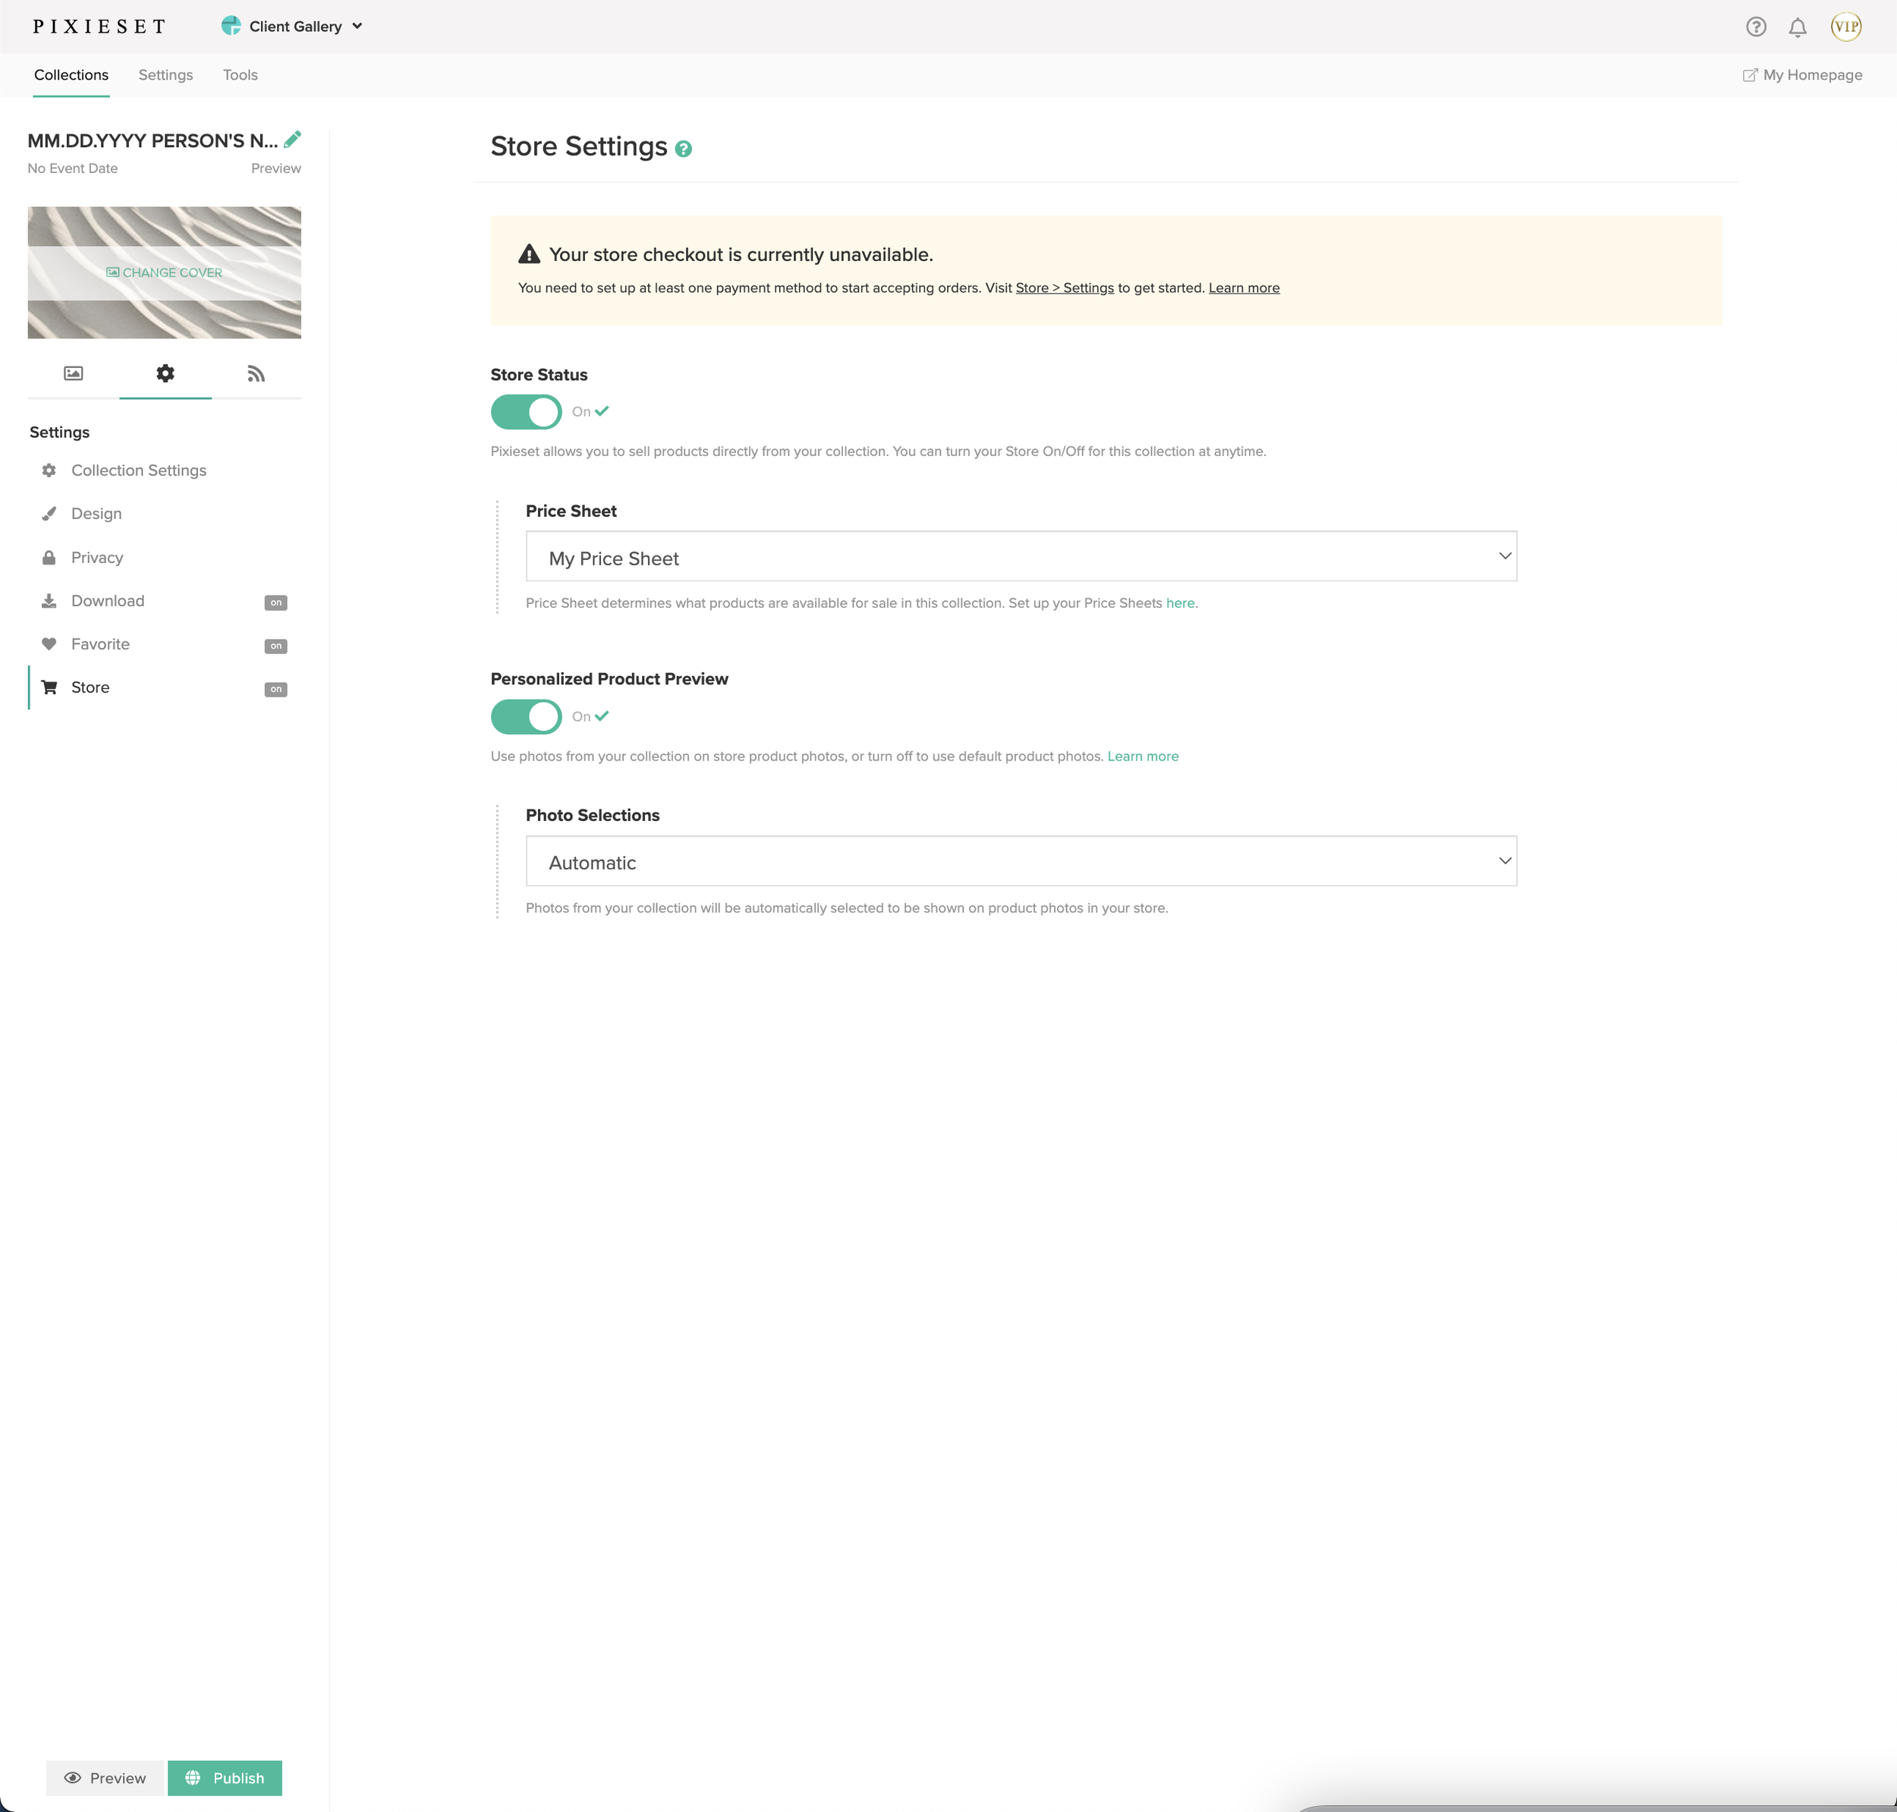This screenshot has width=1897, height=1812.
Task: Click the bottom Preview button
Action: coord(105,1778)
